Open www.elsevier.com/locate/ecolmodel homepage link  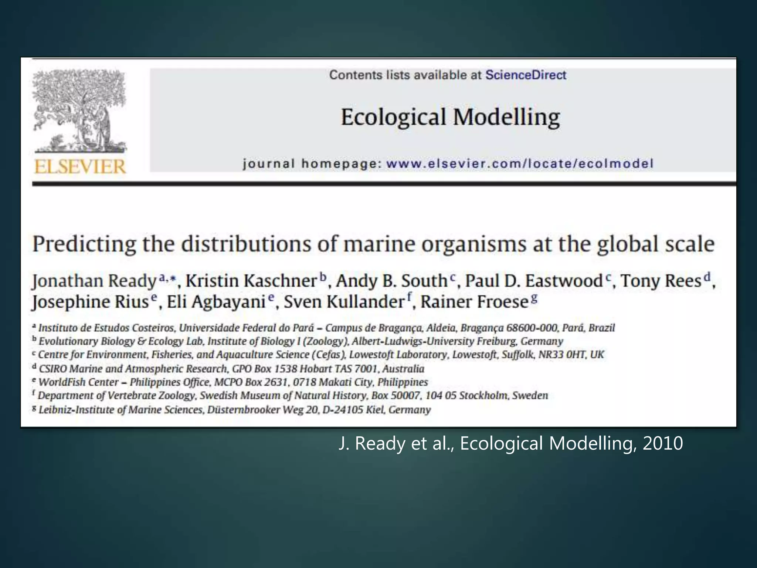[x=520, y=163]
